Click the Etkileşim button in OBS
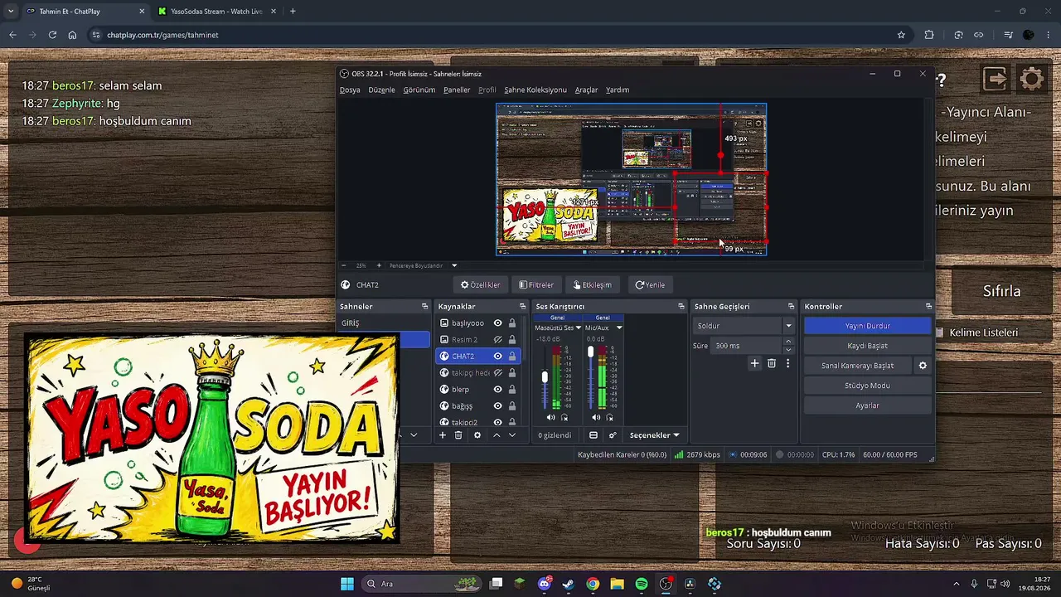Image resolution: width=1061 pixels, height=597 pixels. (x=593, y=284)
